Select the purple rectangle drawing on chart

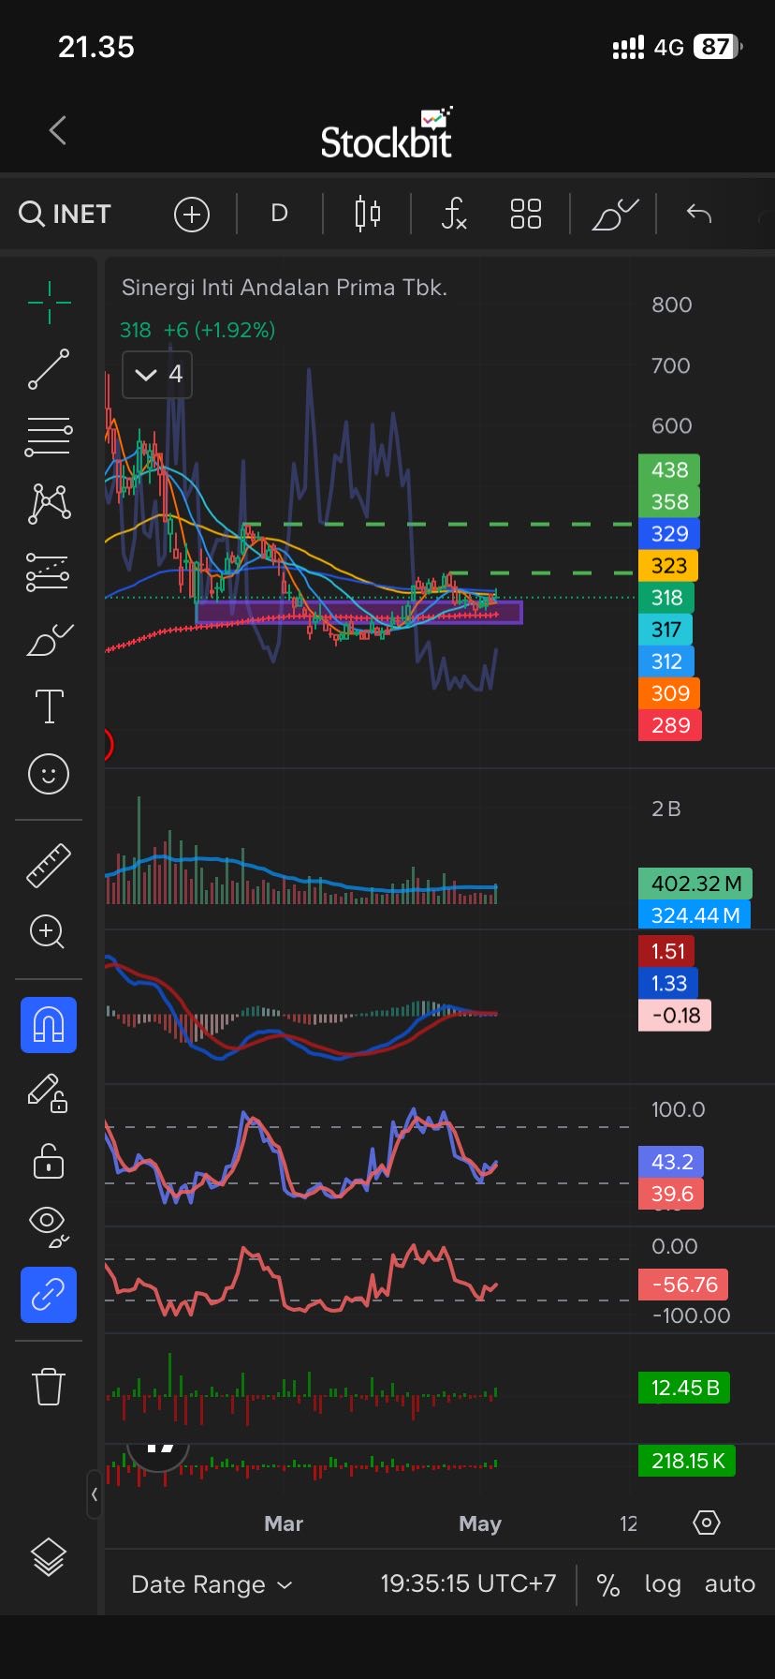358,613
